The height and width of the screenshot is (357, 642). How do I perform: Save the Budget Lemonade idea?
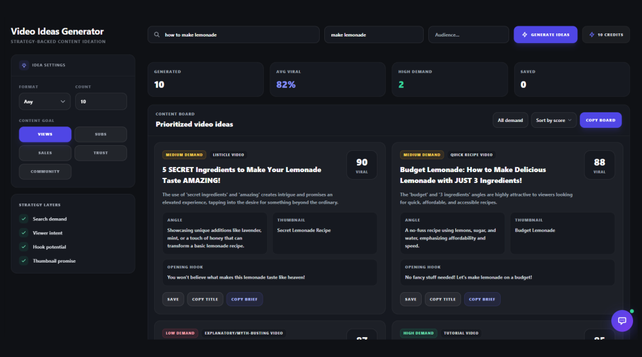[x=411, y=299]
